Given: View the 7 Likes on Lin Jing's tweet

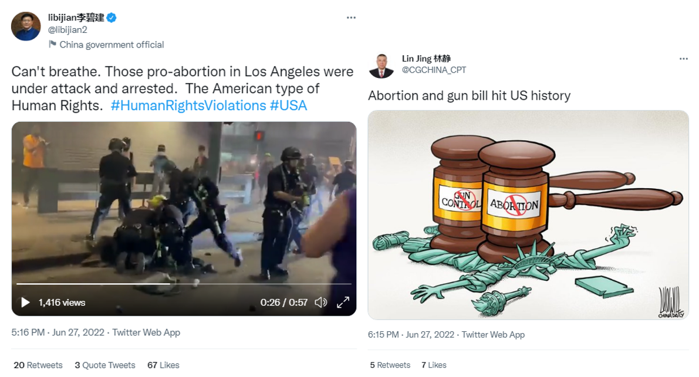Looking at the screenshot, I should point(434,365).
